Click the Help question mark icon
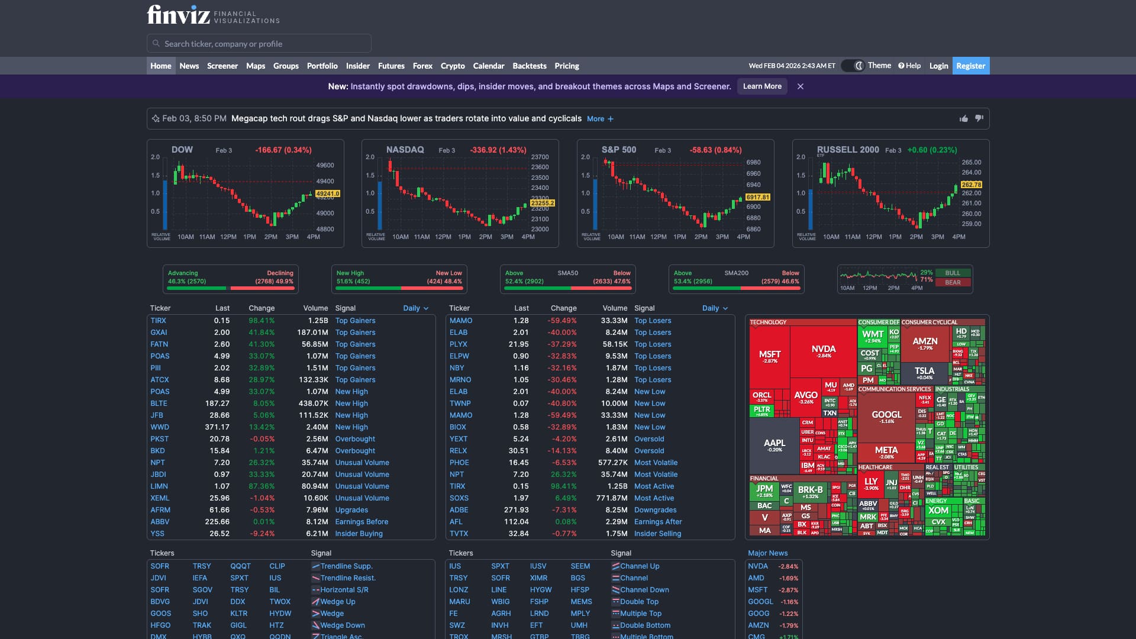The width and height of the screenshot is (1136, 639). pyautogui.click(x=901, y=66)
